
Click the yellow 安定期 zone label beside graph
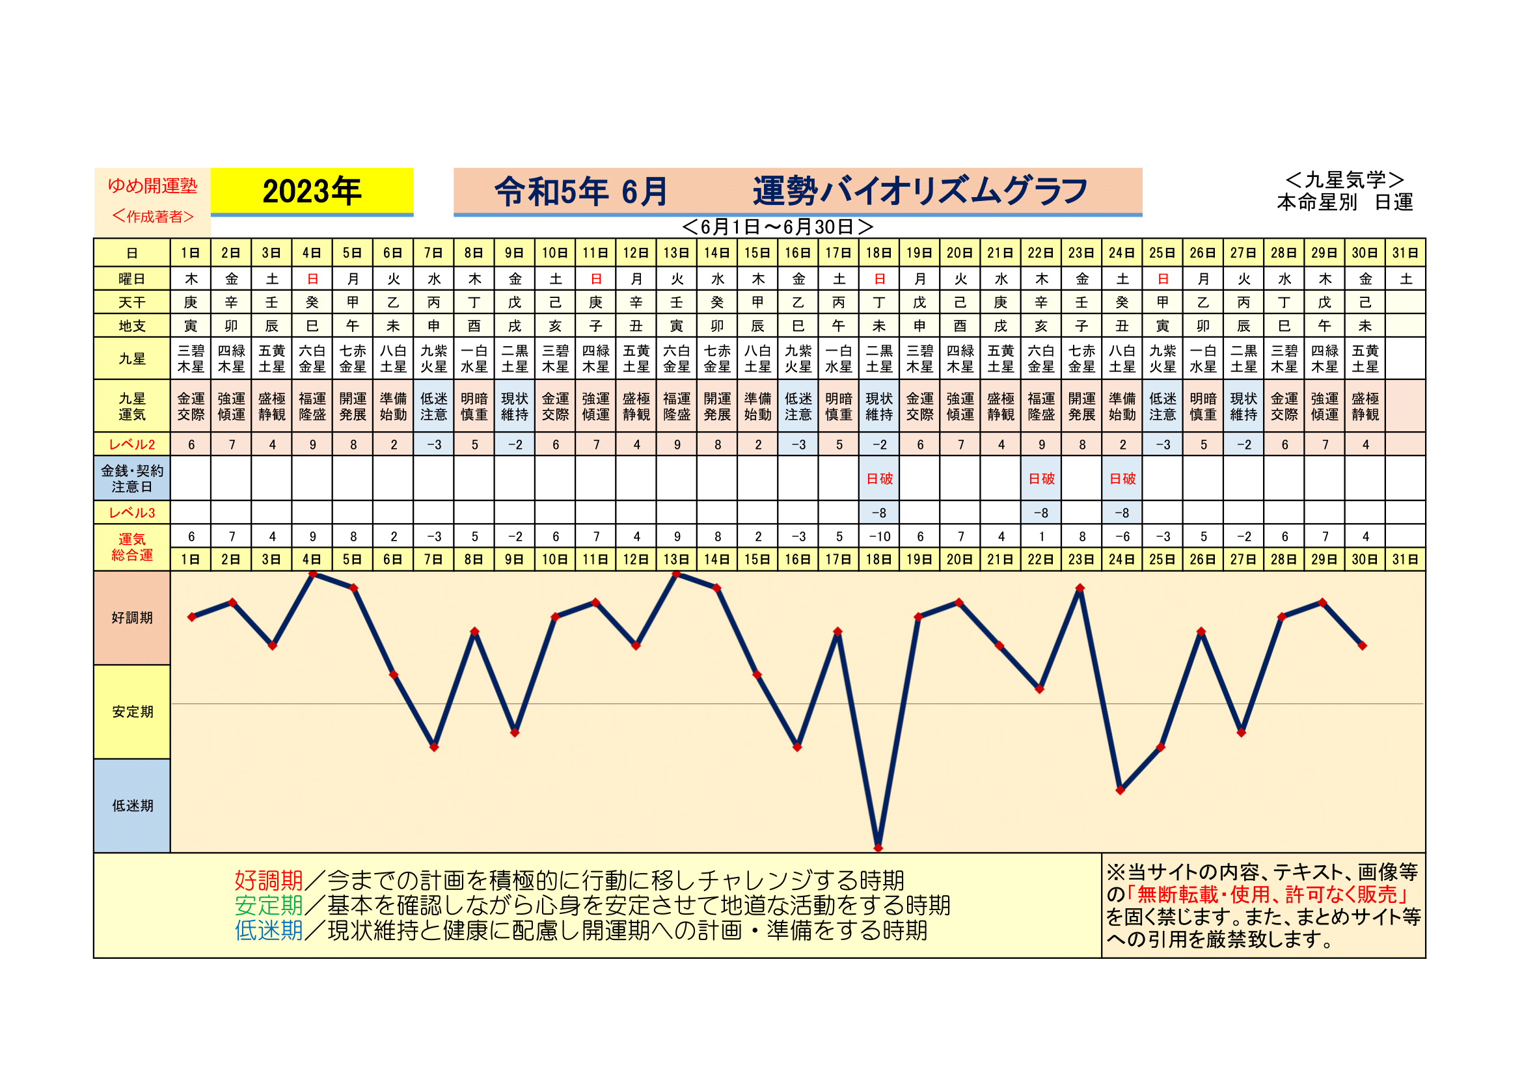pyautogui.click(x=132, y=712)
